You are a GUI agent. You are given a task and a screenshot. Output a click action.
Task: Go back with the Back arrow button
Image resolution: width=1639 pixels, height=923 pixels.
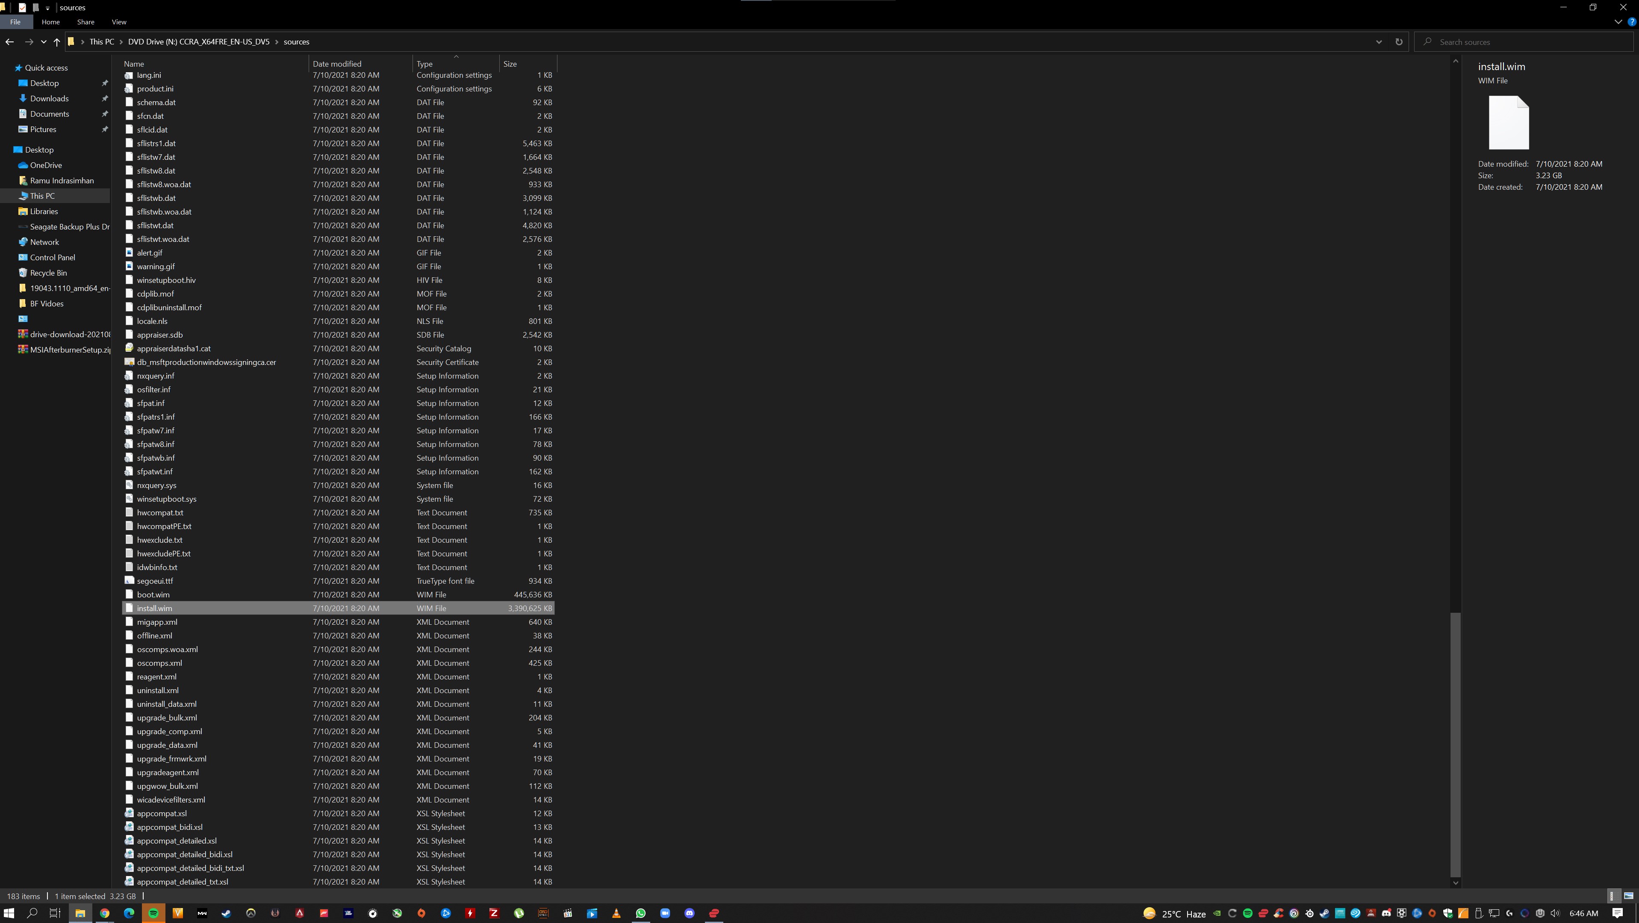tap(9, 42)
